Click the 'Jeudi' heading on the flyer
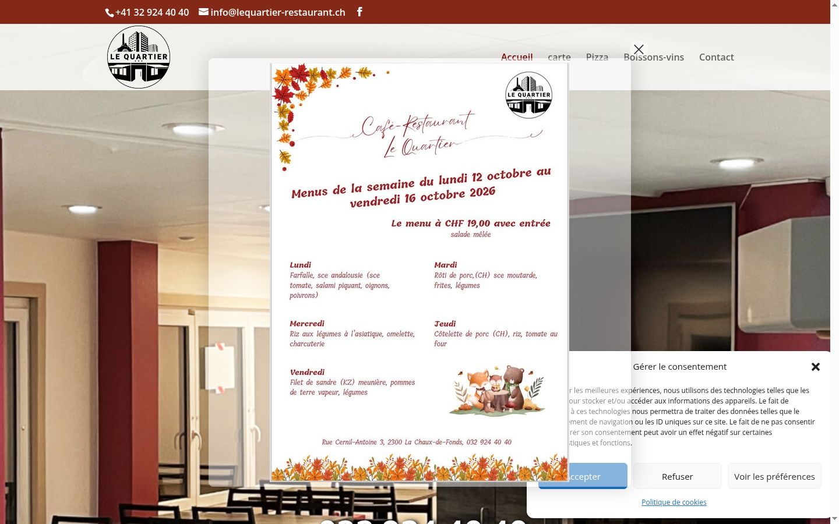 pos(445,324)
